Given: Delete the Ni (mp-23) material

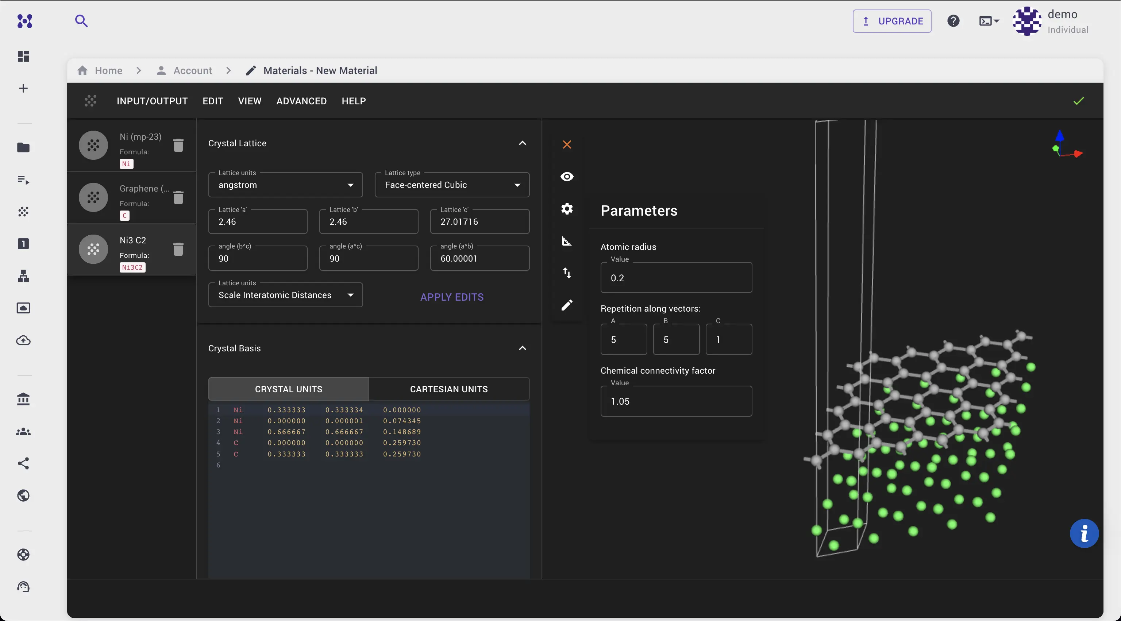Looking at the screenshot, I should pos(178,145).
